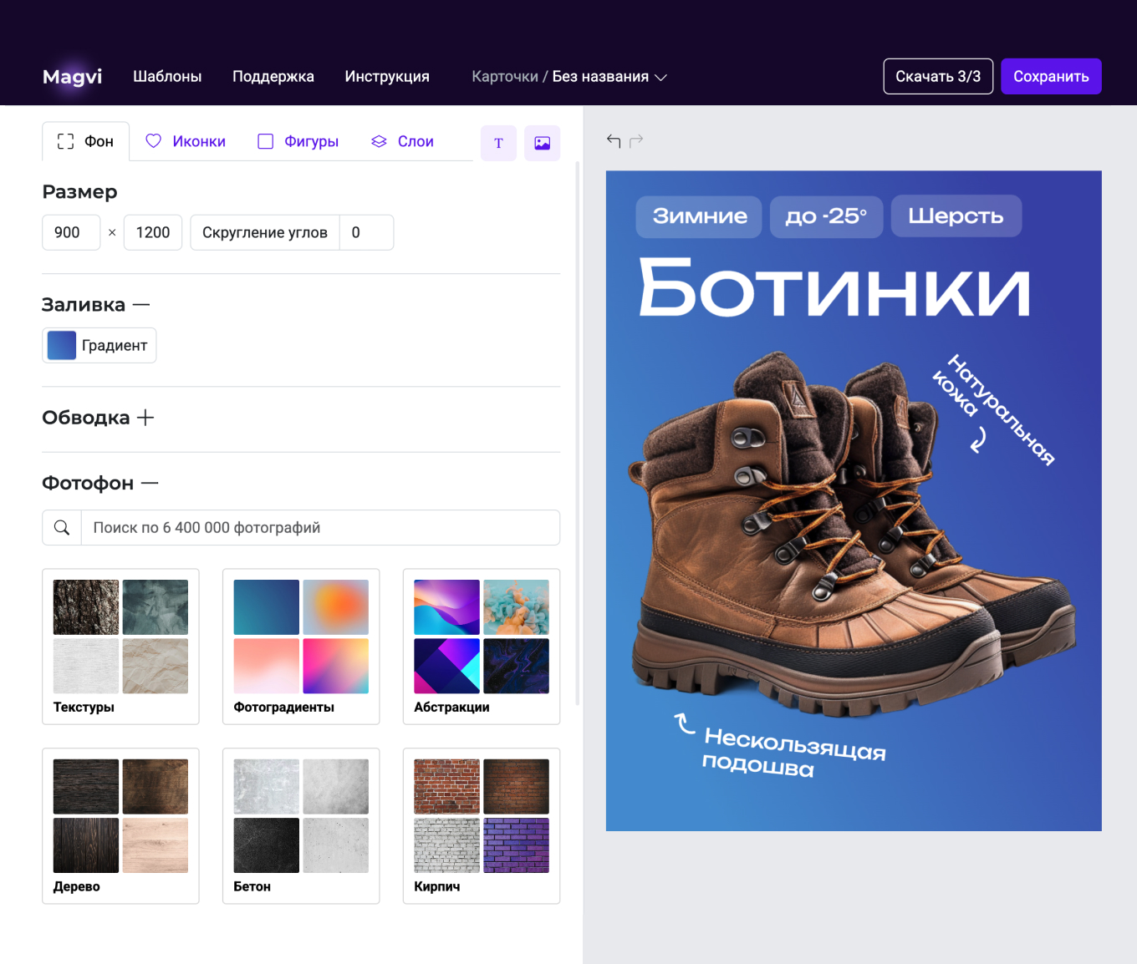This screenshot has height=964, width=1137.
Task: Switch to the Фигуры tab
Action: [298, 141]
